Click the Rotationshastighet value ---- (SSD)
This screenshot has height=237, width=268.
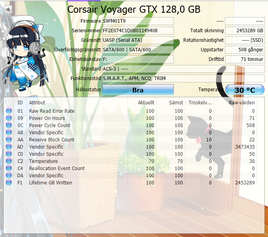click(x=245, y=40)
